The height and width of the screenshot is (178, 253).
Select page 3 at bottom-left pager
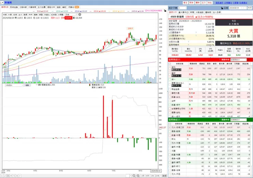coord(8,176)
